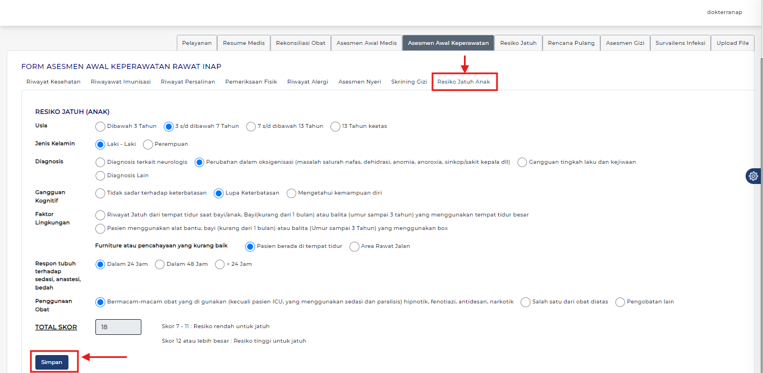This screenshot has height=373, width=763.
Task: Click the Simpan button
Action: tap(52, 362)
